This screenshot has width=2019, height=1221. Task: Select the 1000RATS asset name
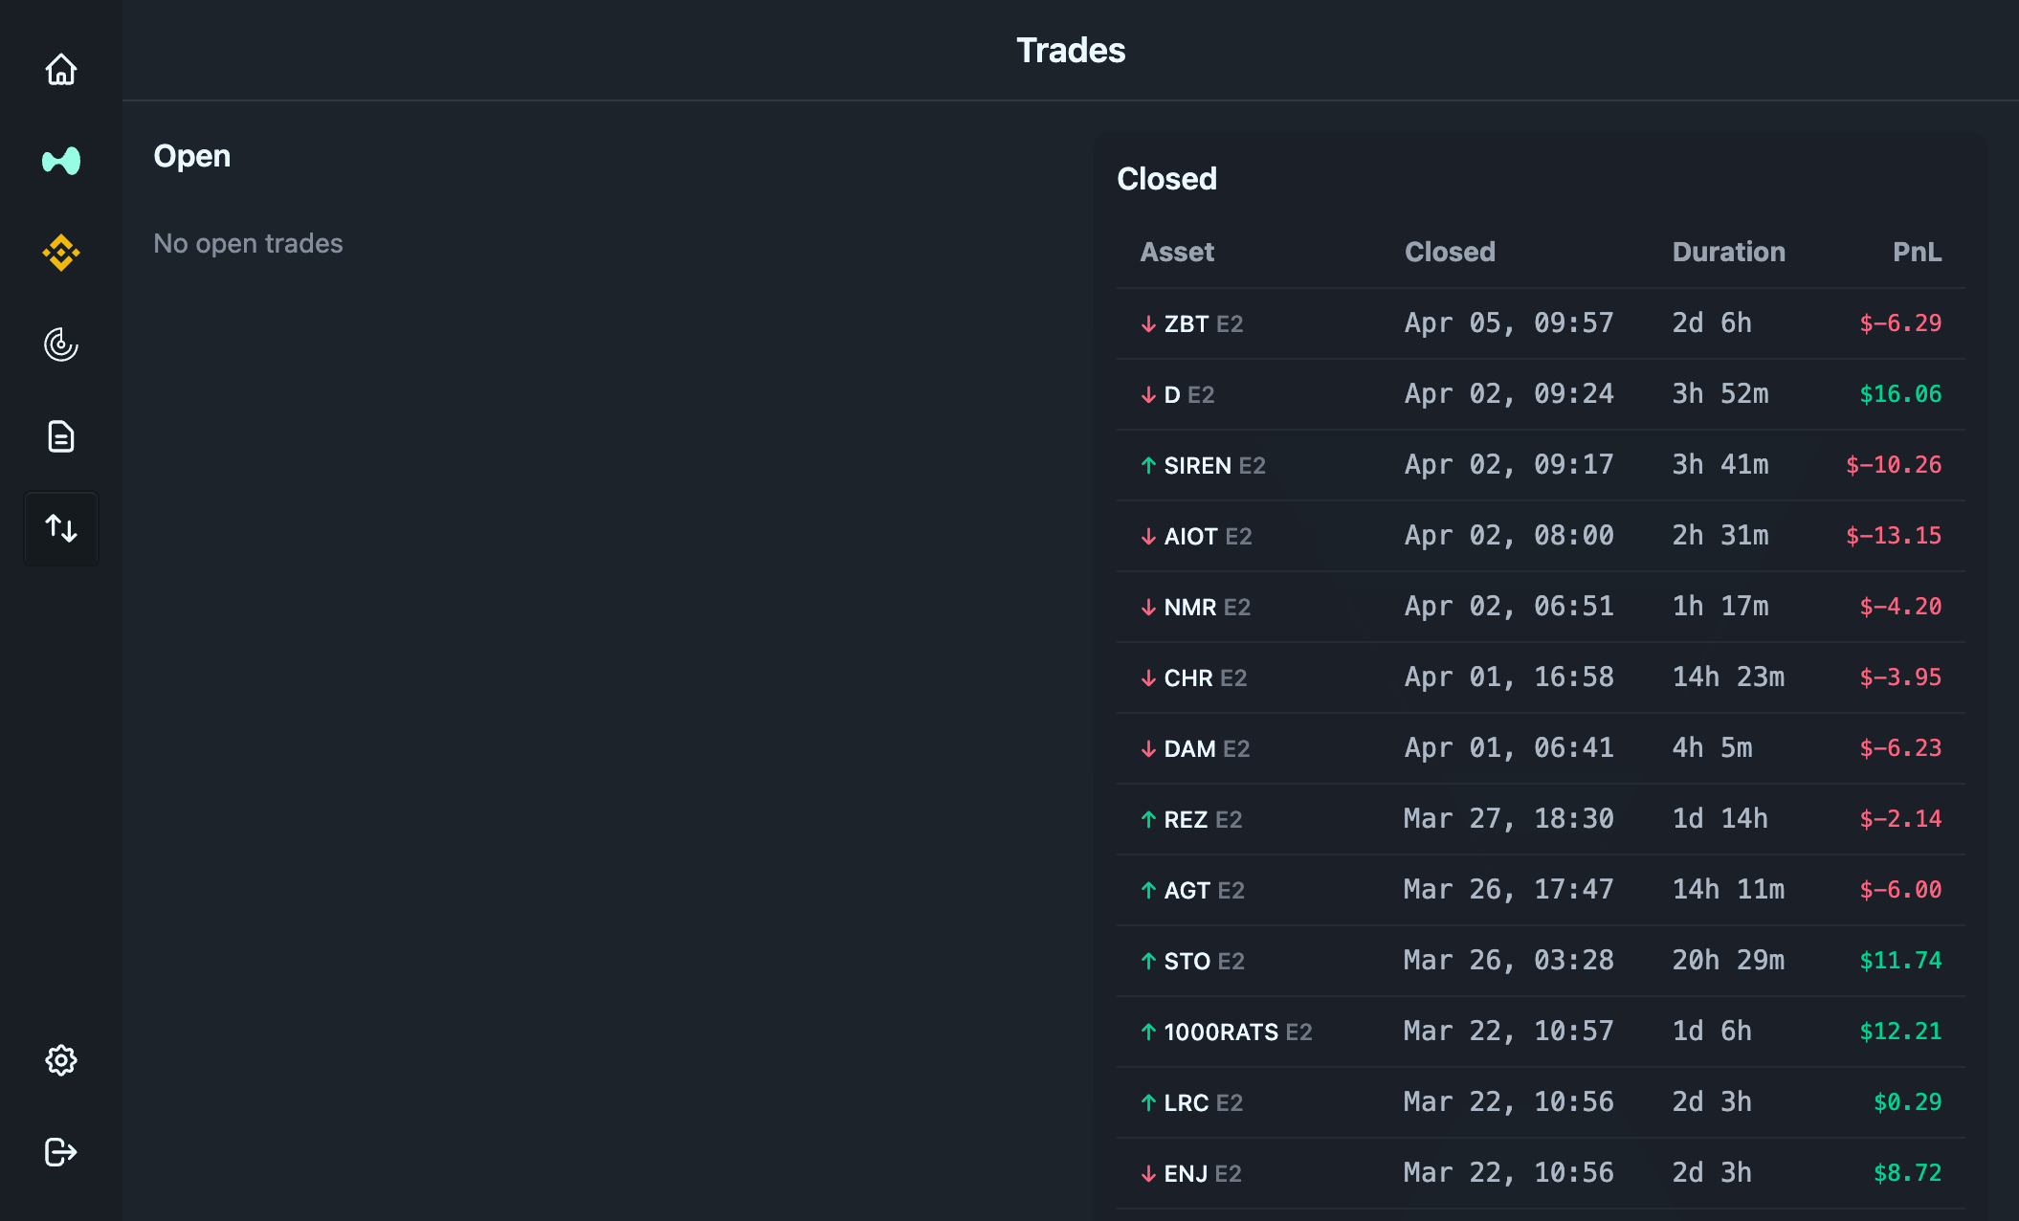coord(1221,1032)
